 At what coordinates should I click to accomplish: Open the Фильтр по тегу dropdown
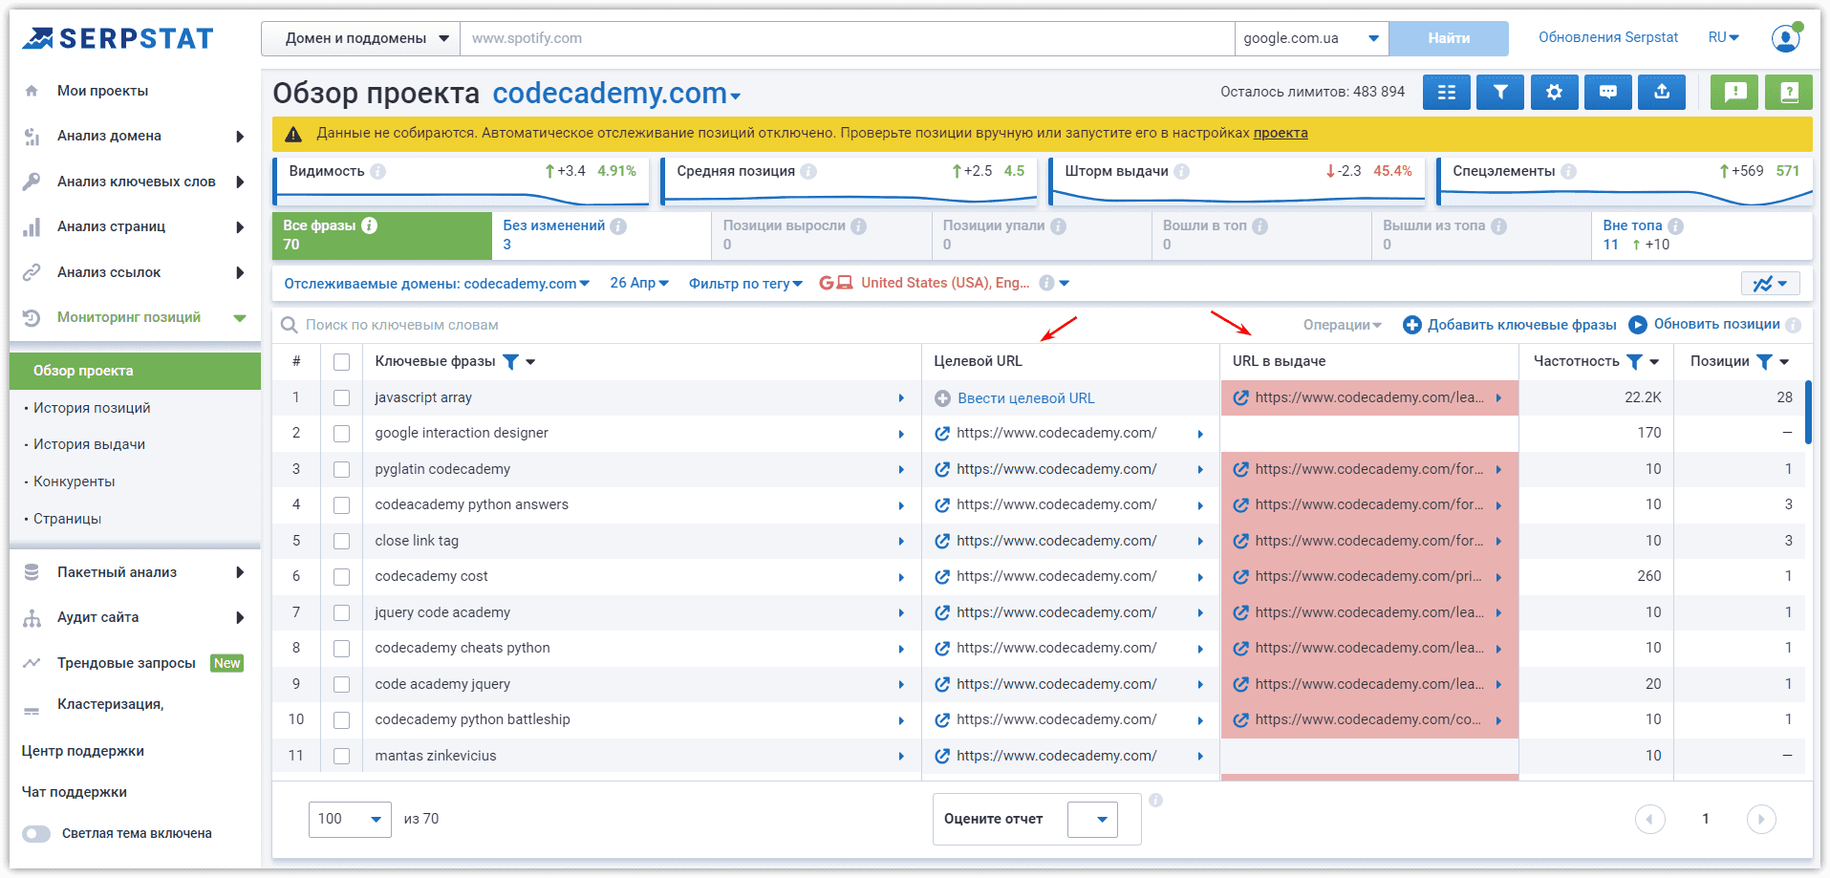click(745, 284)
